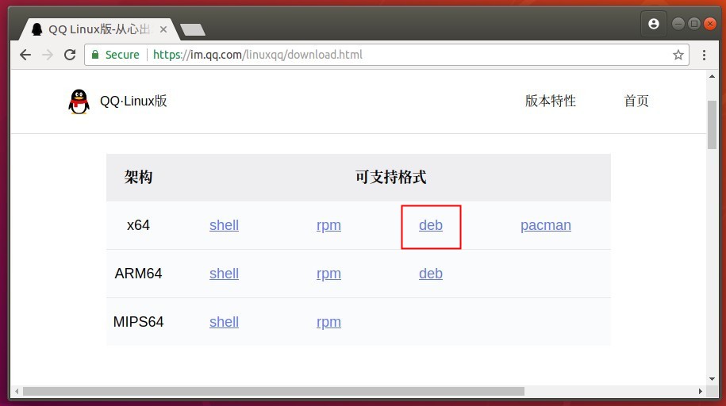This screenshot has width=726, height=406.
Task: Click the green Secure padlock icon
Action: click(95, 55)
